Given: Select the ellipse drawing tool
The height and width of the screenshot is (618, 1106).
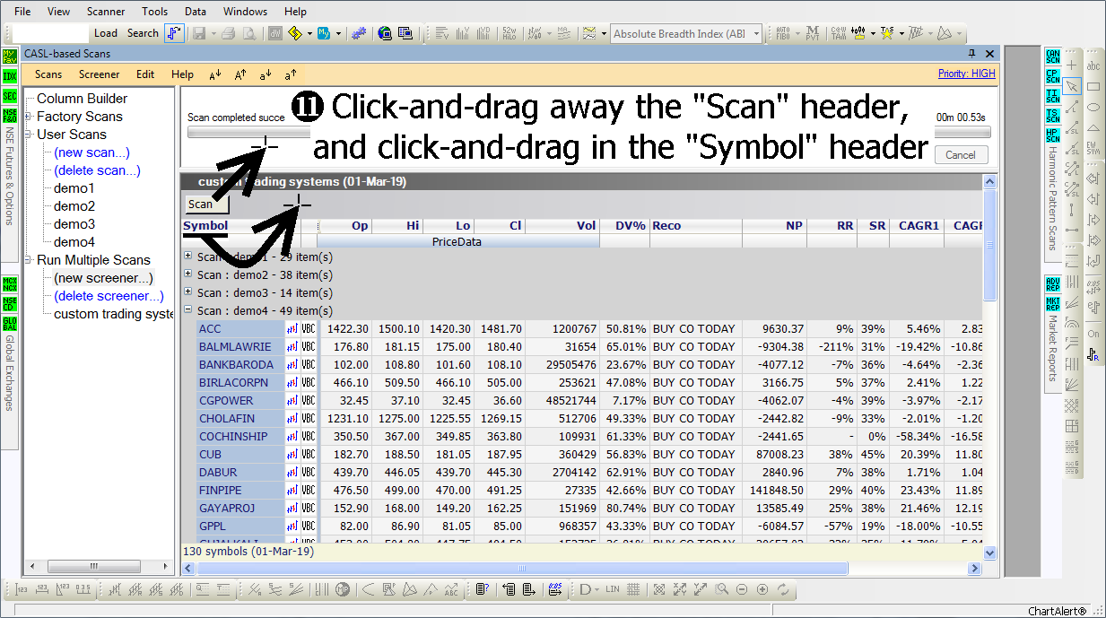Looking at the screenshot, I should click(1093, 107).
